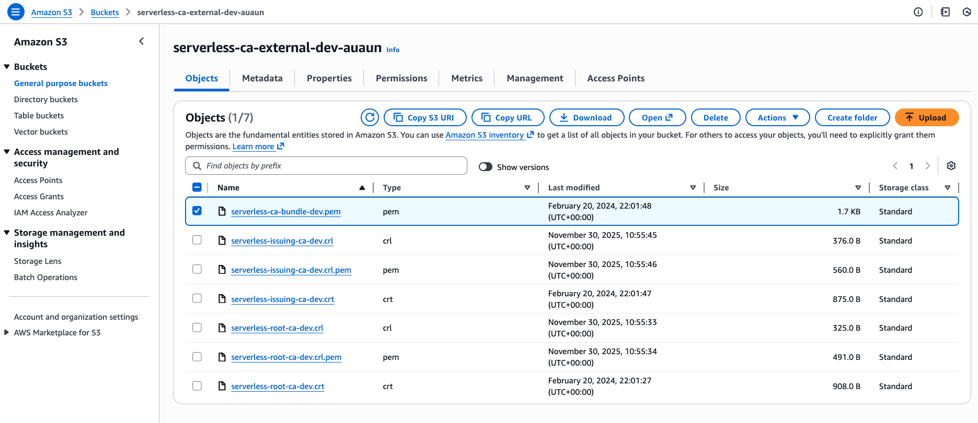Click the hexagon settings icon top right

pyautogui.click(x=967, y=12)
